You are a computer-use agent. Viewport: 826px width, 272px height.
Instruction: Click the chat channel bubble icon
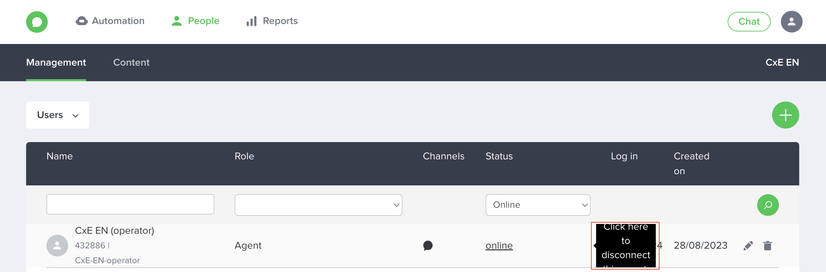(x=428, y=246)
